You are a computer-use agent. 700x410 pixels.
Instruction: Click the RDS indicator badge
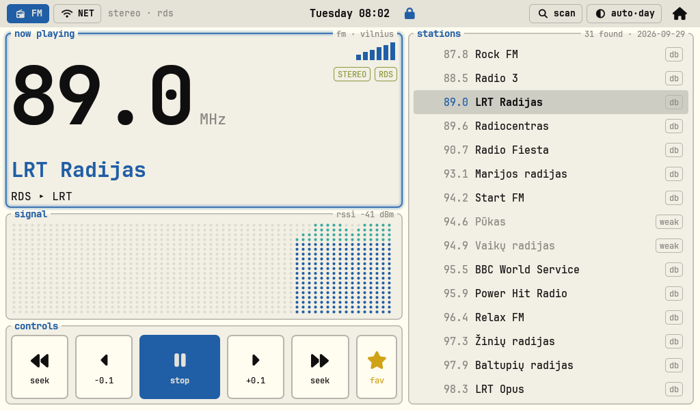click(x=386, y=74)
